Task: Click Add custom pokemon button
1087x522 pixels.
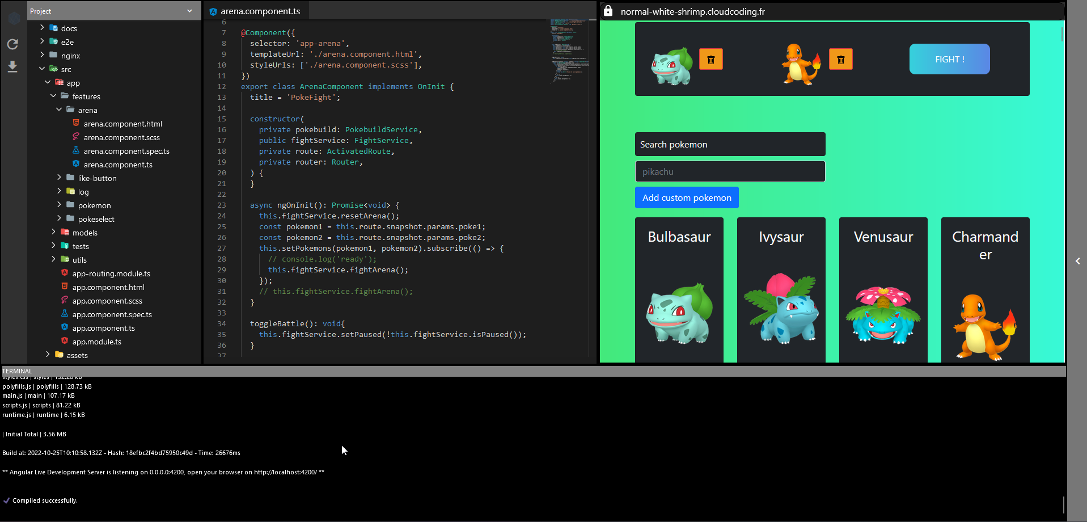Action: [x=687, y=197]
